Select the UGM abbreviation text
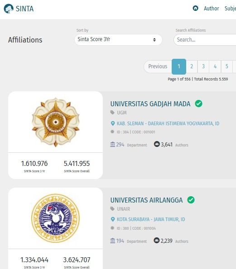The image size is (236, 269). pos(122,113)
